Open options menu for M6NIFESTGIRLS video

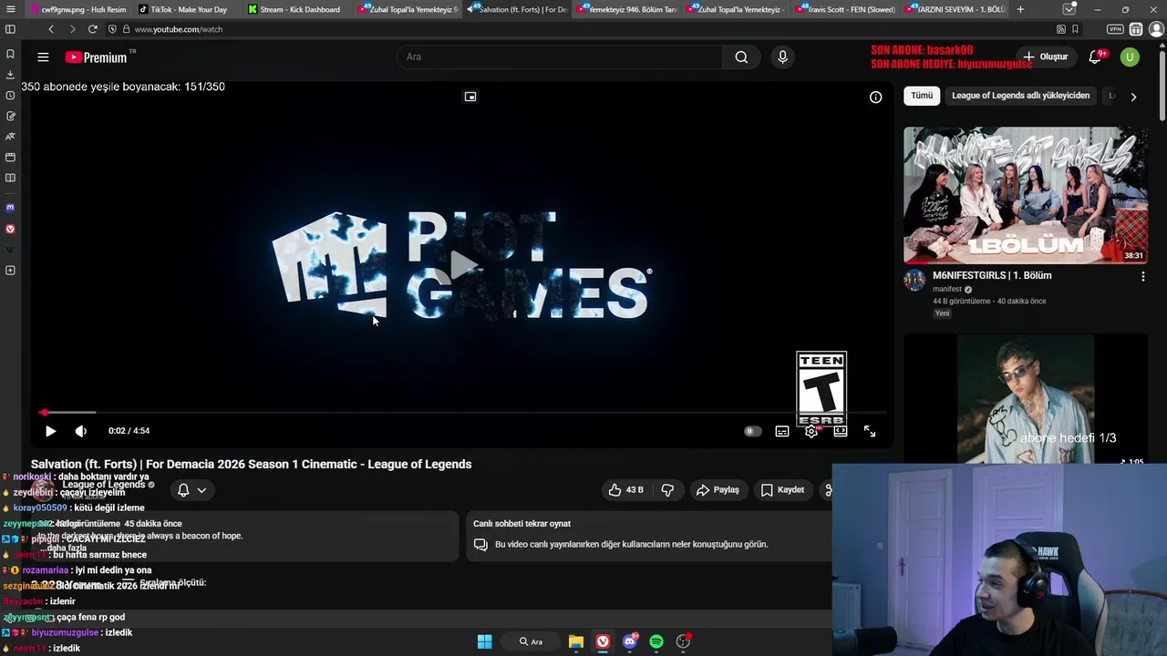click(x=1142, y=276)
